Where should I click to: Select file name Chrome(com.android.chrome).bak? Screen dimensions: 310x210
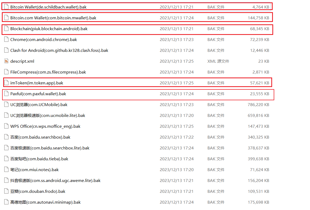click(44, 40)
